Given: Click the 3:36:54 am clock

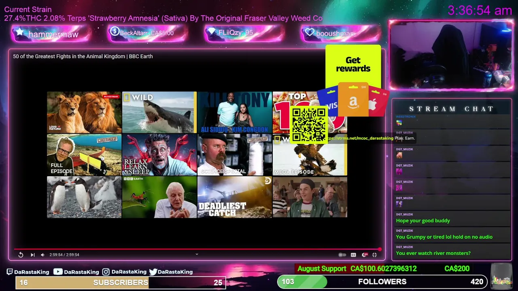Looking at the screenshot, I should [480, 11].
